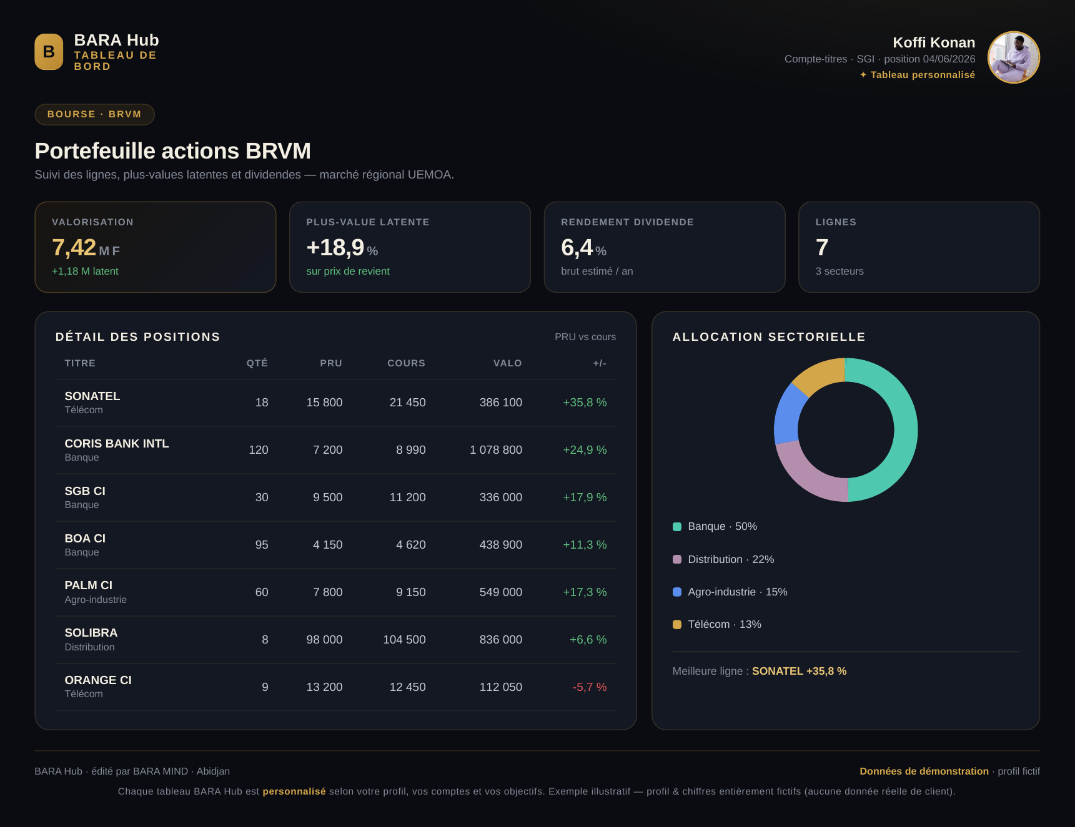
Task: Click the Distribution legend color swatch
Action: [x=677, y=559]
